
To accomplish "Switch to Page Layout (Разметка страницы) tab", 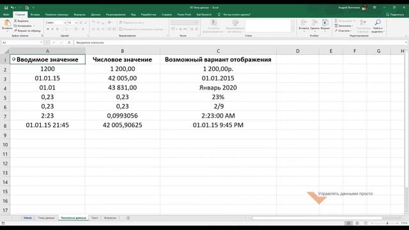I will [57, 14].
